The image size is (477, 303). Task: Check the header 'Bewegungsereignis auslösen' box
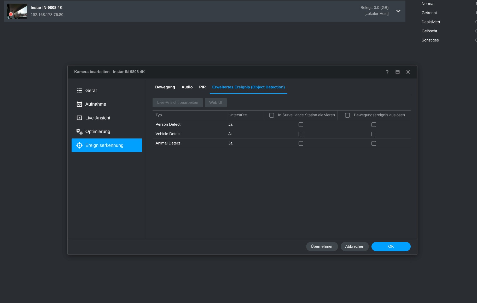pos(347,115)
